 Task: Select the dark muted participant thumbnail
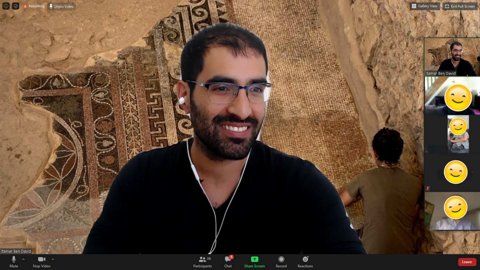[452, 173]
